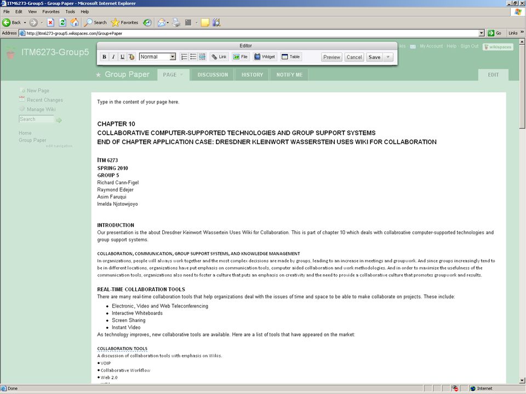Apply Italic formatting in the editor

click(x=113, y=56)
